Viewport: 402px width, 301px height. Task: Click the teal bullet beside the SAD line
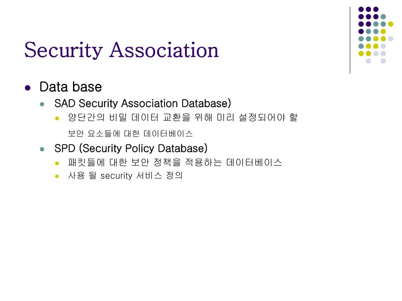[x=42, y=104]
